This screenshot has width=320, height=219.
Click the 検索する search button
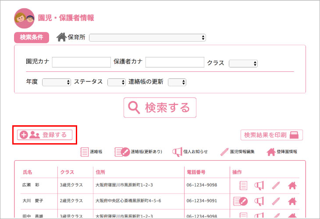click(x=160, y=107)
